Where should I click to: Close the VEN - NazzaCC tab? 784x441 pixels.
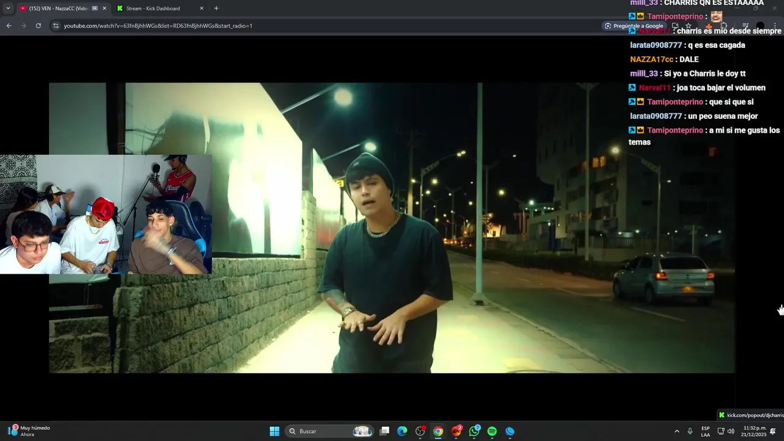[x=104, y=9]
